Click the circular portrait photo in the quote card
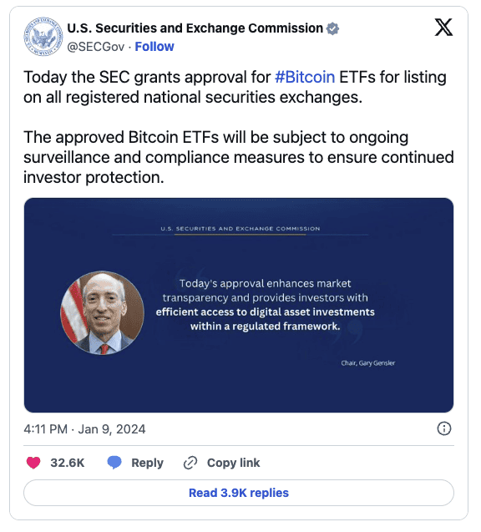The image size is (481, 532). pyautogui.click(x=102, y=313)
